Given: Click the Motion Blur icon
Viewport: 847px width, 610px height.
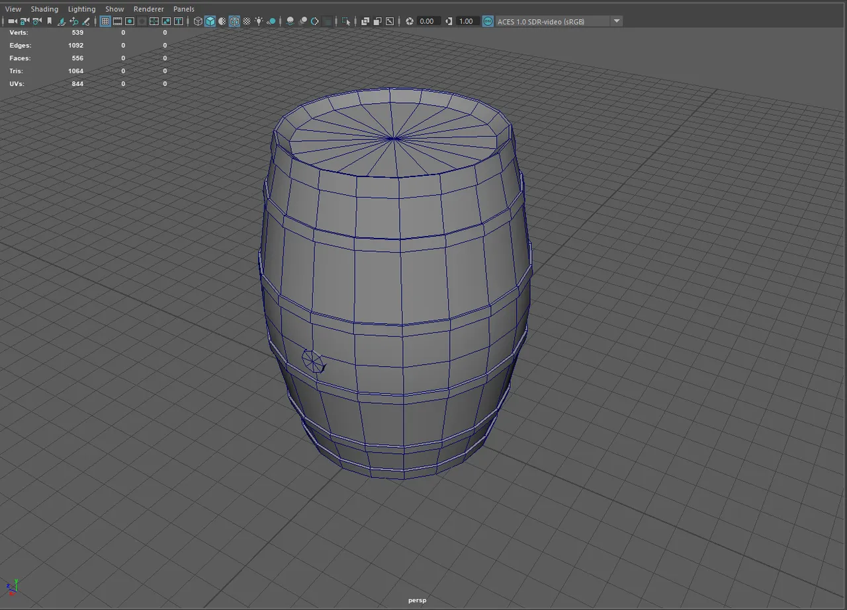Looking at the screenshot, I should (302, 21).
